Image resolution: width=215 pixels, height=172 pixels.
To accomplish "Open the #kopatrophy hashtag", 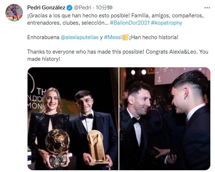I will 166,23.
